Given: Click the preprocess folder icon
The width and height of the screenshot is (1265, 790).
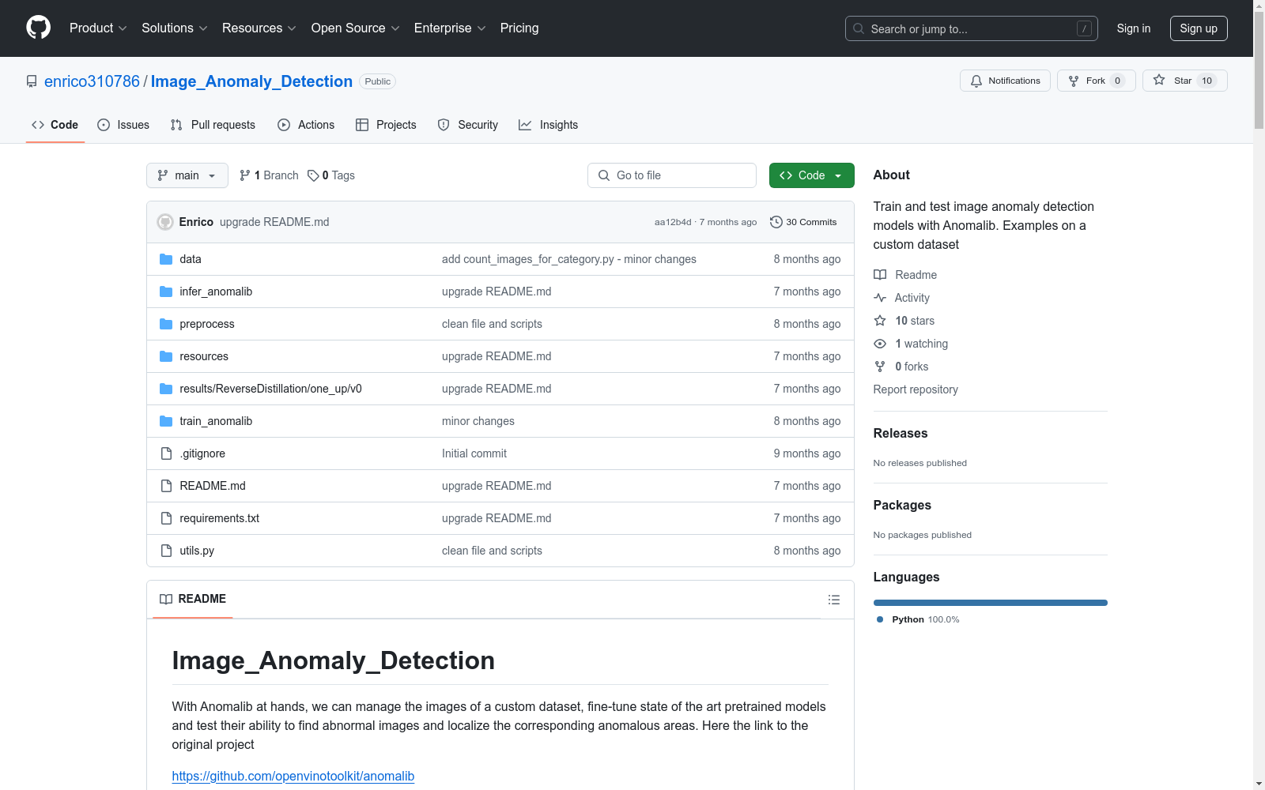Looking at the screenshot, I should 166,324.
